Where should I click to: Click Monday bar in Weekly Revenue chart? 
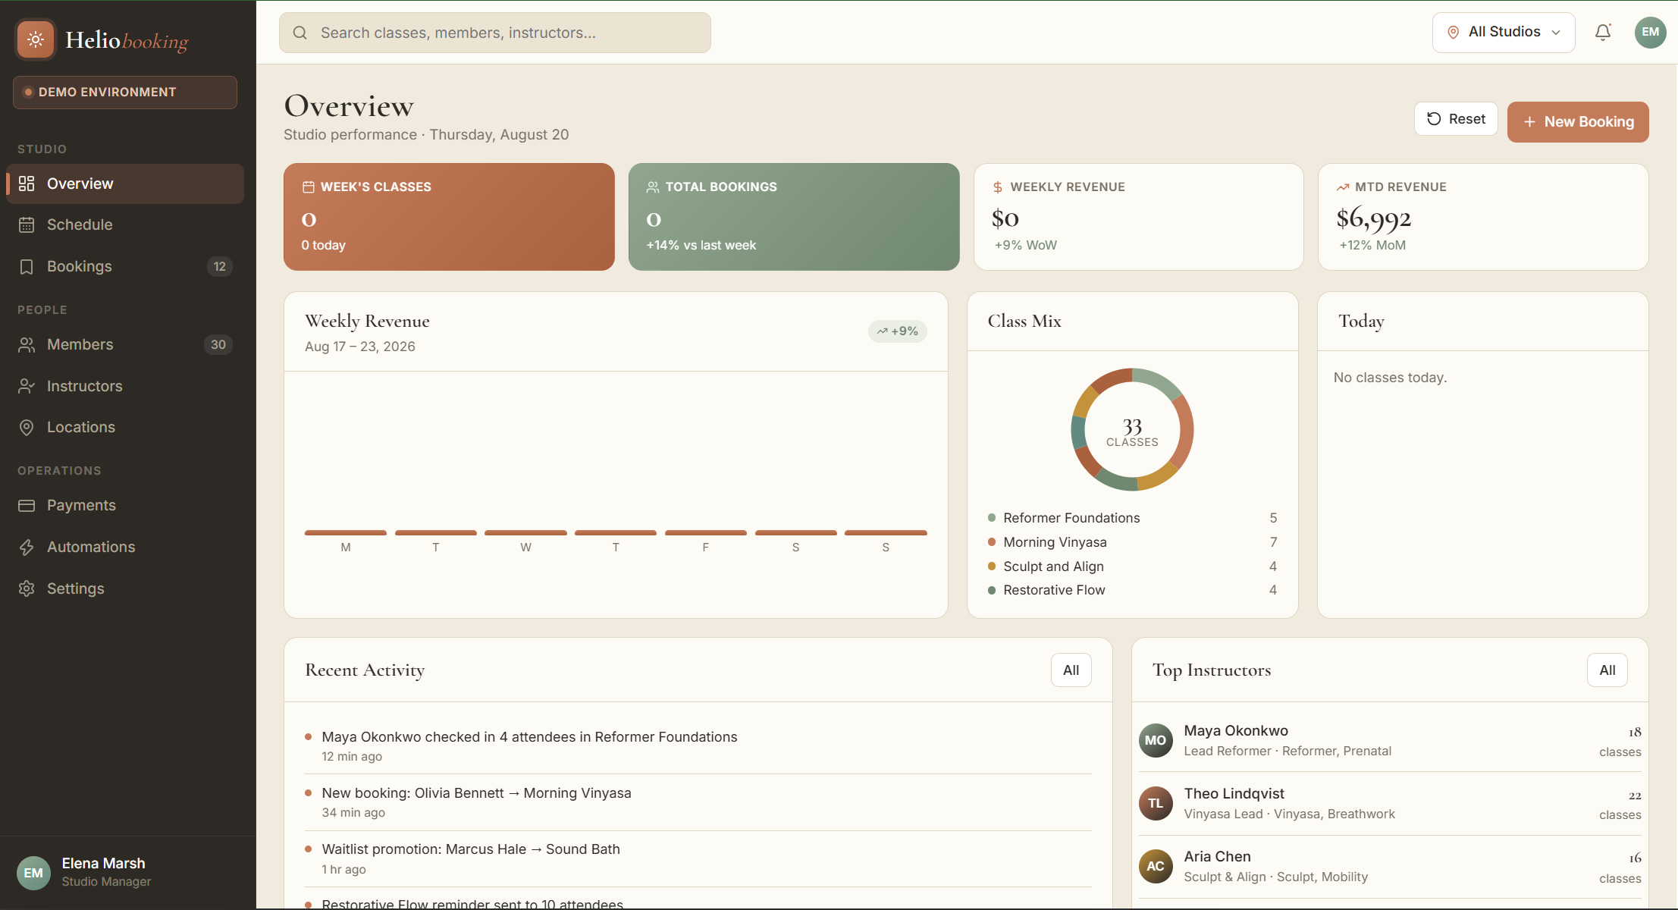[x=346, y=532]
